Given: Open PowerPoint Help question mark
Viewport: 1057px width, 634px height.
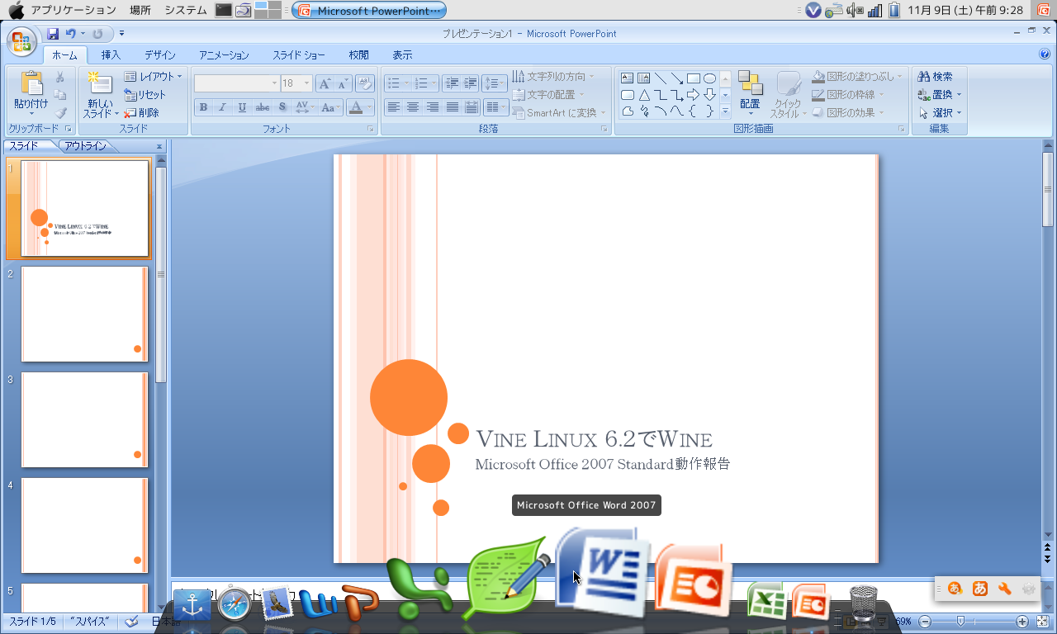Looking at the screenshot, I should pyautogui.click(x=1045, y=54).
